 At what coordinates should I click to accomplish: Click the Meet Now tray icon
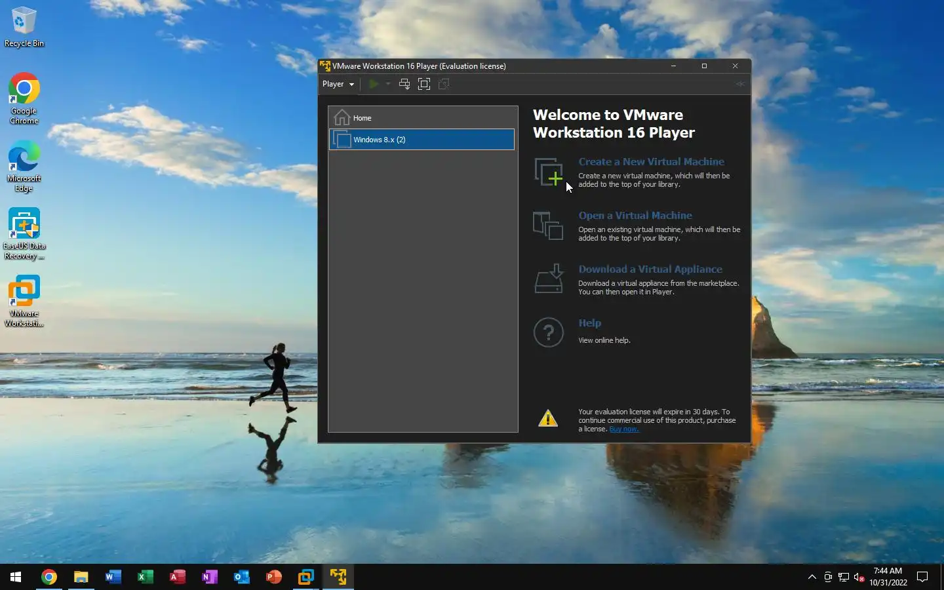point(828,577)
